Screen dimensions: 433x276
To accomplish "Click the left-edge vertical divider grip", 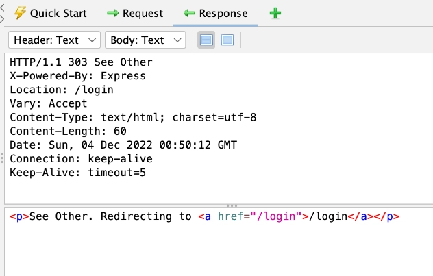I will pyautogui.click(x=2, y=158).
